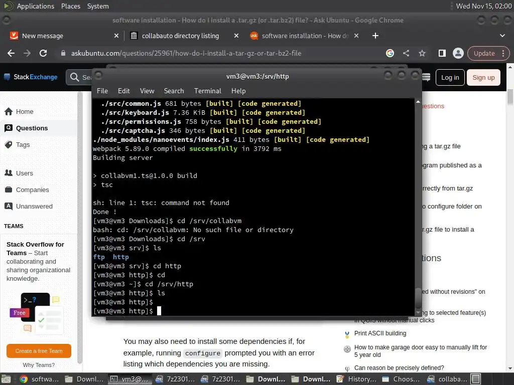The image size is (514, 385).
Task: Close the New message tab
Action: 116,36
